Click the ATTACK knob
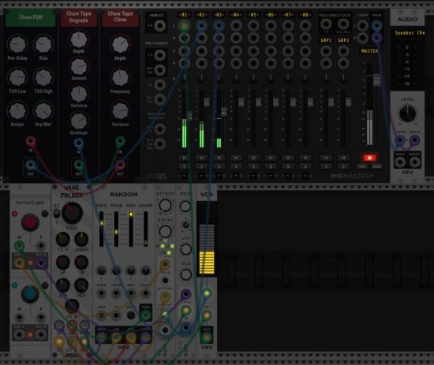This screenshot has width=434, height=365. [x=165, y=206]
